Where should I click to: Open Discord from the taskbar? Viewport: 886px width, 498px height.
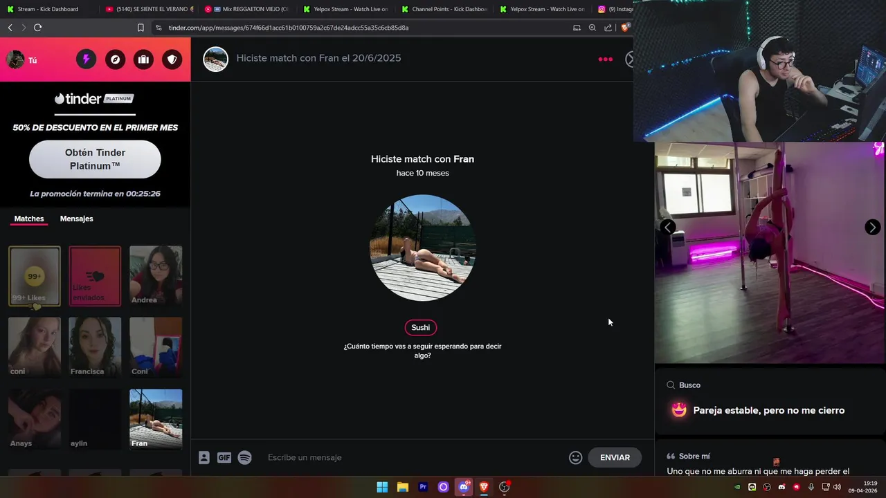click(464, 487)
